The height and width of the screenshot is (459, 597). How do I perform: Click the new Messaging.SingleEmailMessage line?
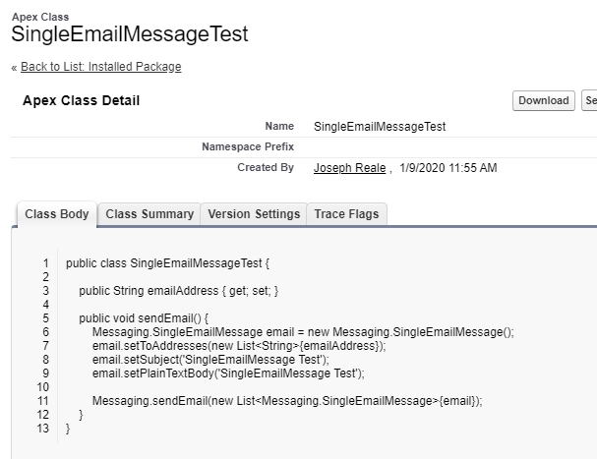(x=303, y=332)
